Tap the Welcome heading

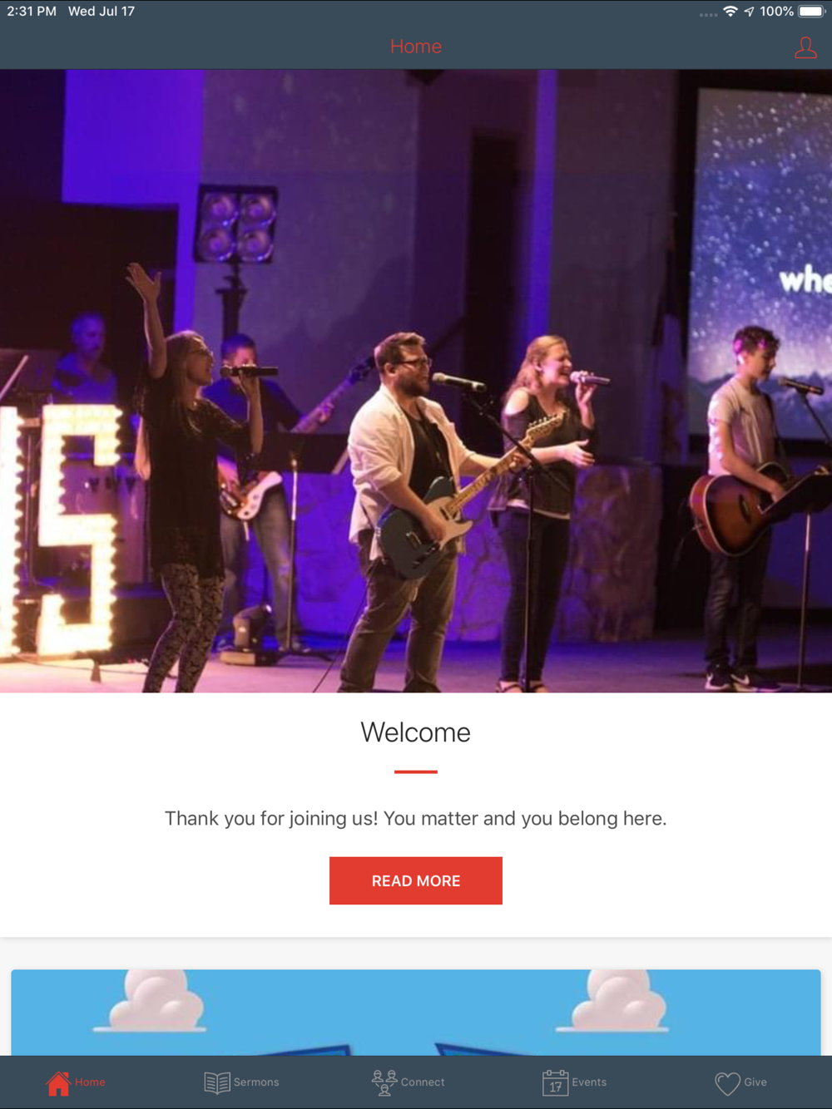[416, 732]
